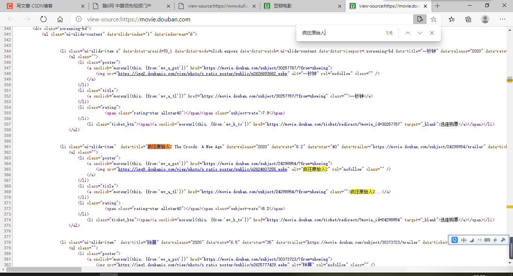The image size is (513, 276).
Task: Go back to the previous page
Action: pos(11,19)
